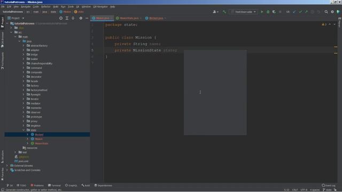Push commits with the Git arrow
Image resolution: width=342 pixels, height=192 pixels.
(x=306, y=12)
